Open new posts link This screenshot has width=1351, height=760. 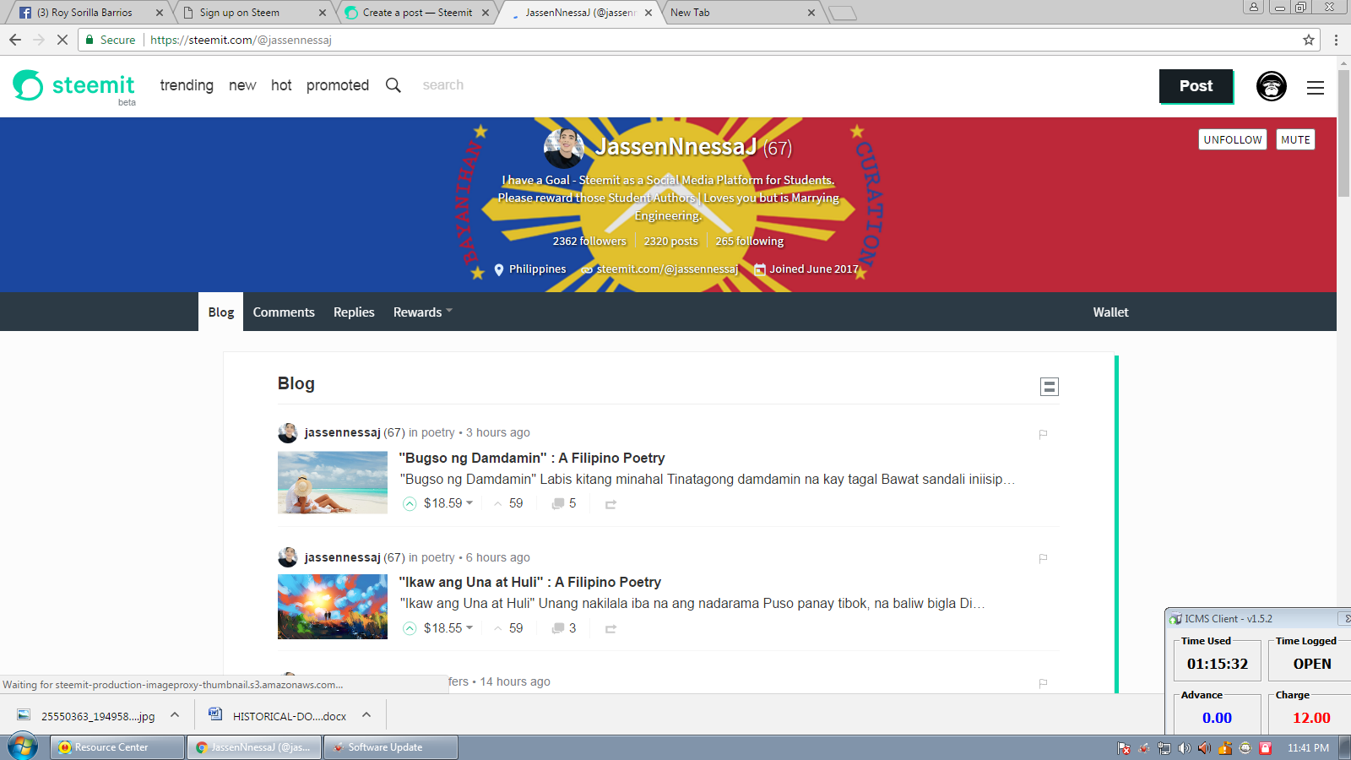click(x=242, y=85)
